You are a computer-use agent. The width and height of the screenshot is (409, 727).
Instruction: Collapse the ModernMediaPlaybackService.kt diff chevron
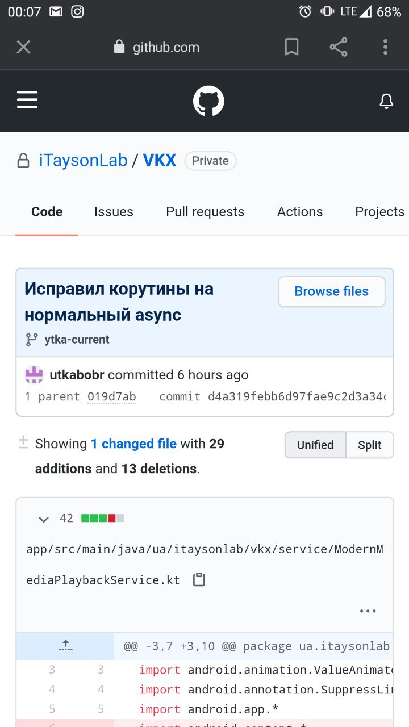coord(43,519)
